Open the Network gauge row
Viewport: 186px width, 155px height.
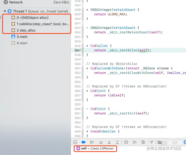click(36, 2)
